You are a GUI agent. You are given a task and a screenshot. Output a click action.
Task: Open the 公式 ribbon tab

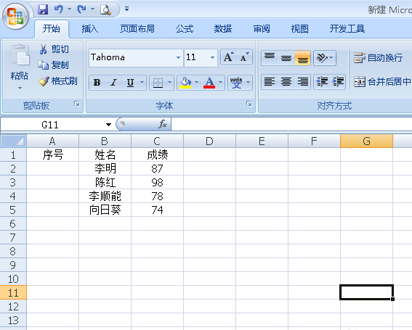185,28
